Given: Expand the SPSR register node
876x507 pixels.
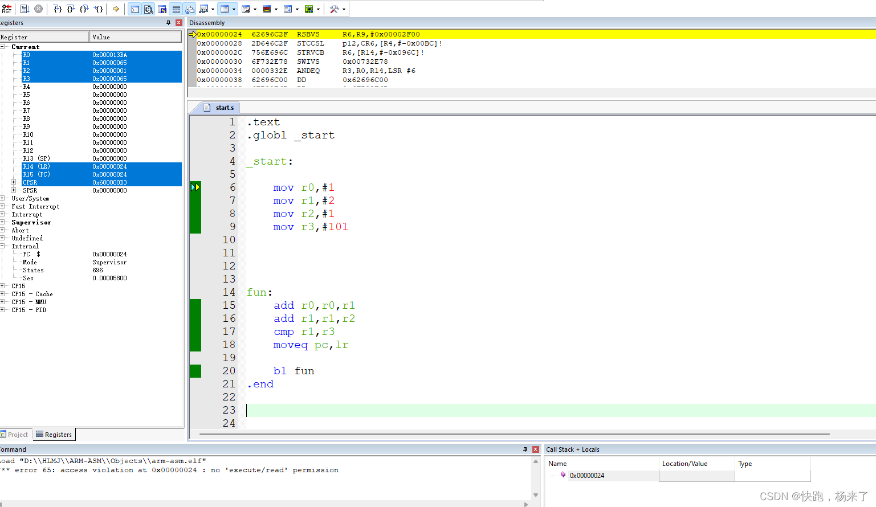Looking at the screenshot, I should tap(14, 190).
